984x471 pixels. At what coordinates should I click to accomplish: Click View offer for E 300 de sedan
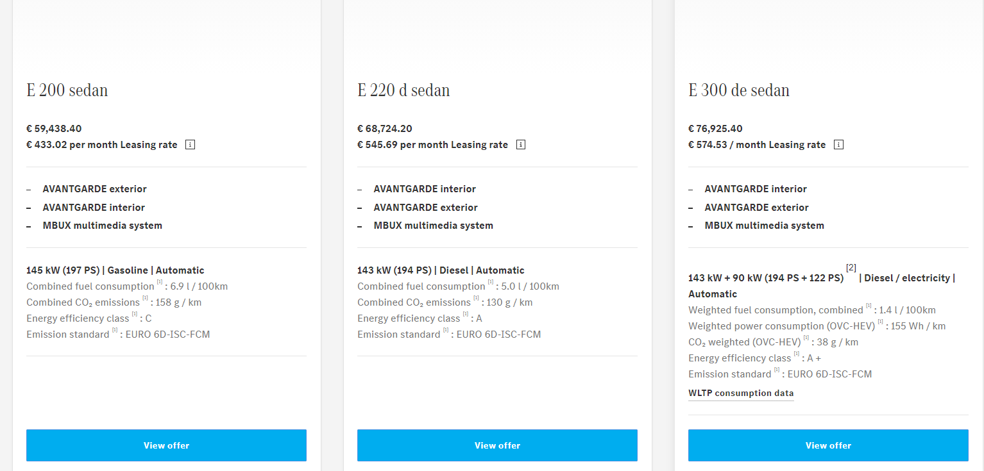tap(828, 445)
